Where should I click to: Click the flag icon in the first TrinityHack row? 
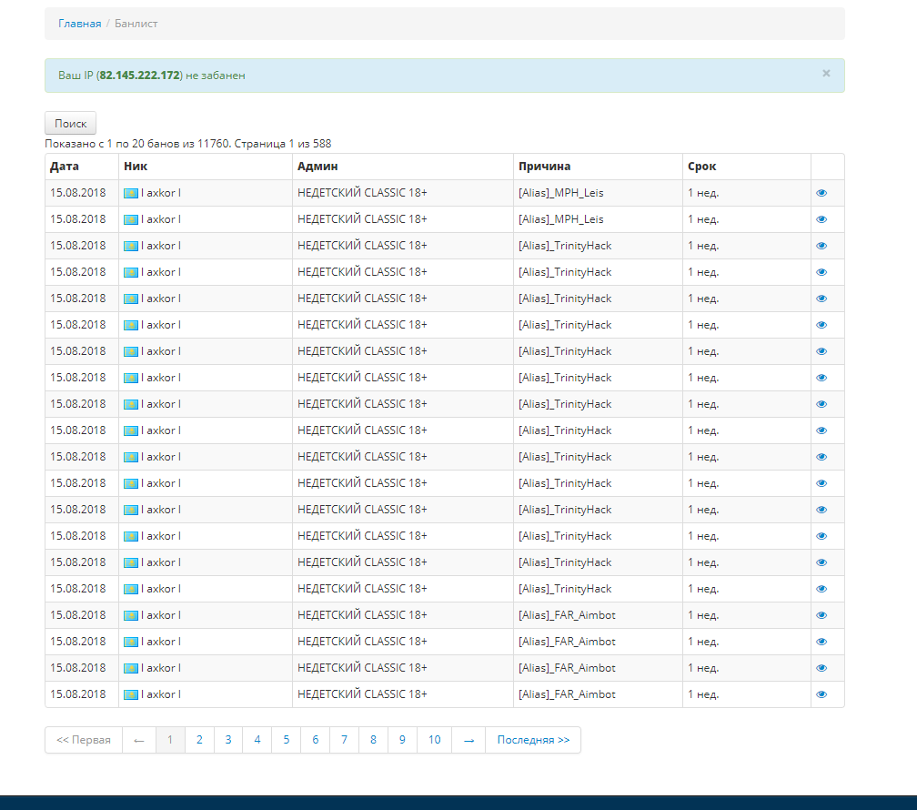pyautogui.click(x=131, y=246)
